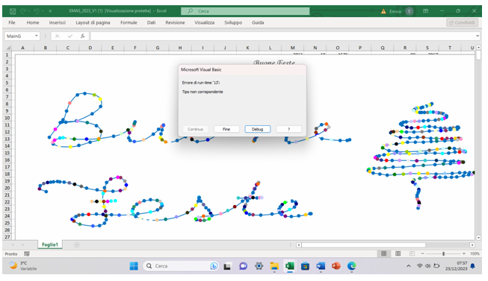Click vertical scrollbar down arrow
This screenshot has width=488, height=281.
pos(479,238)
